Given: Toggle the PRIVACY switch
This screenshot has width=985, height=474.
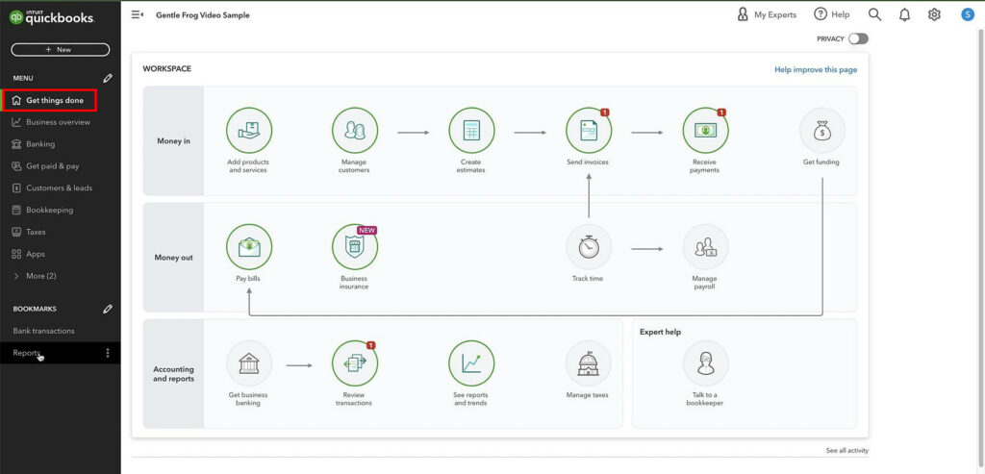Looking at the screenshot, I should pos(858,38).
